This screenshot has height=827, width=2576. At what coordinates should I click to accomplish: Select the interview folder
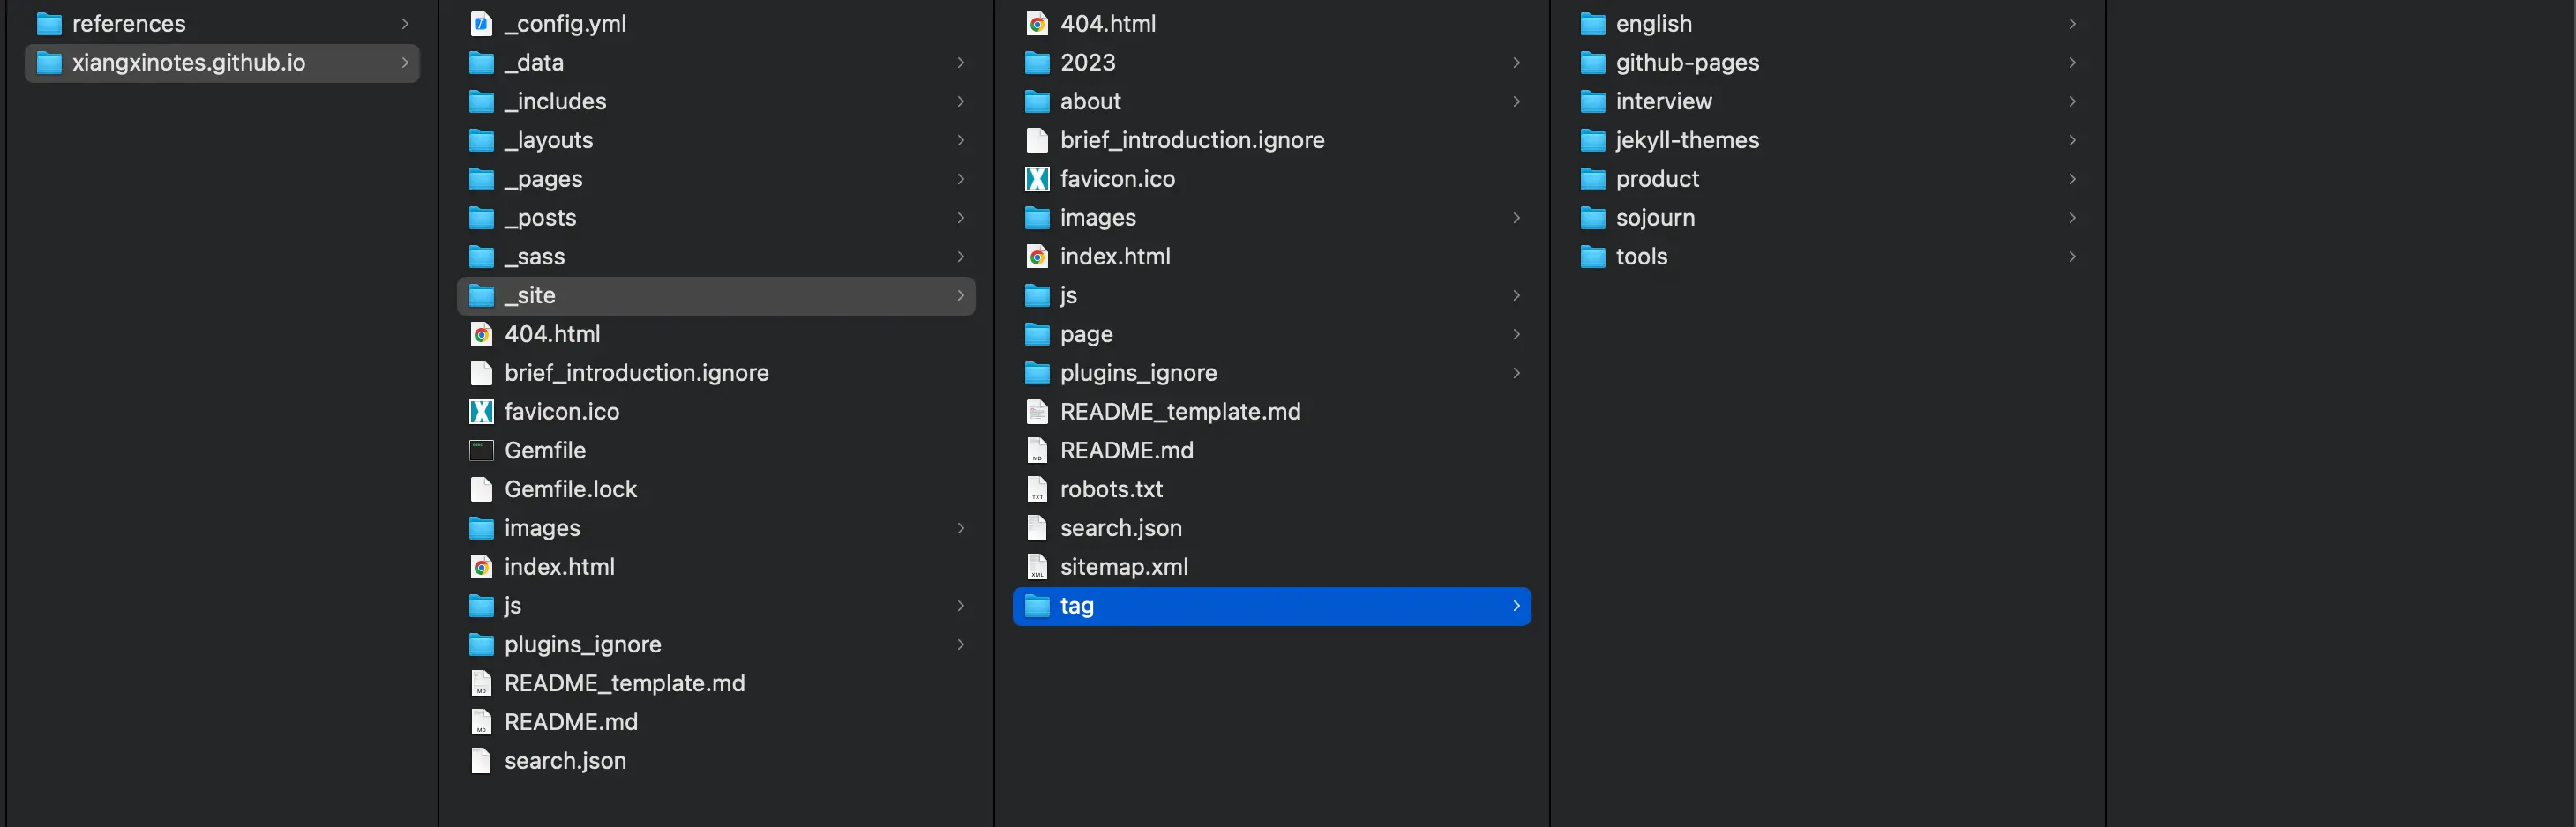(1663, 102)
